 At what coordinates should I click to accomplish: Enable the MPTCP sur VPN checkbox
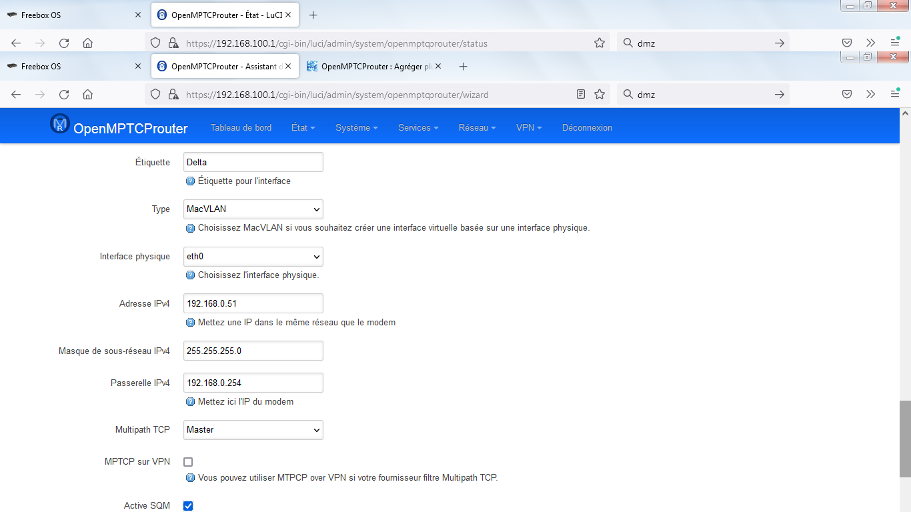[188, 462]
